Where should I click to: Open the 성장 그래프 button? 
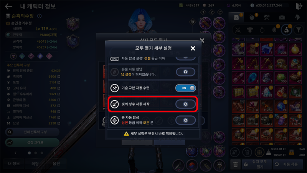(x=32, y=142)
